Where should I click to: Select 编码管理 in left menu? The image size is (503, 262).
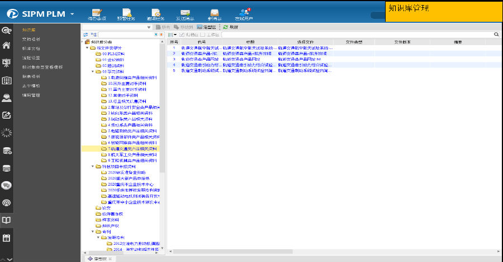pos(31,95)
